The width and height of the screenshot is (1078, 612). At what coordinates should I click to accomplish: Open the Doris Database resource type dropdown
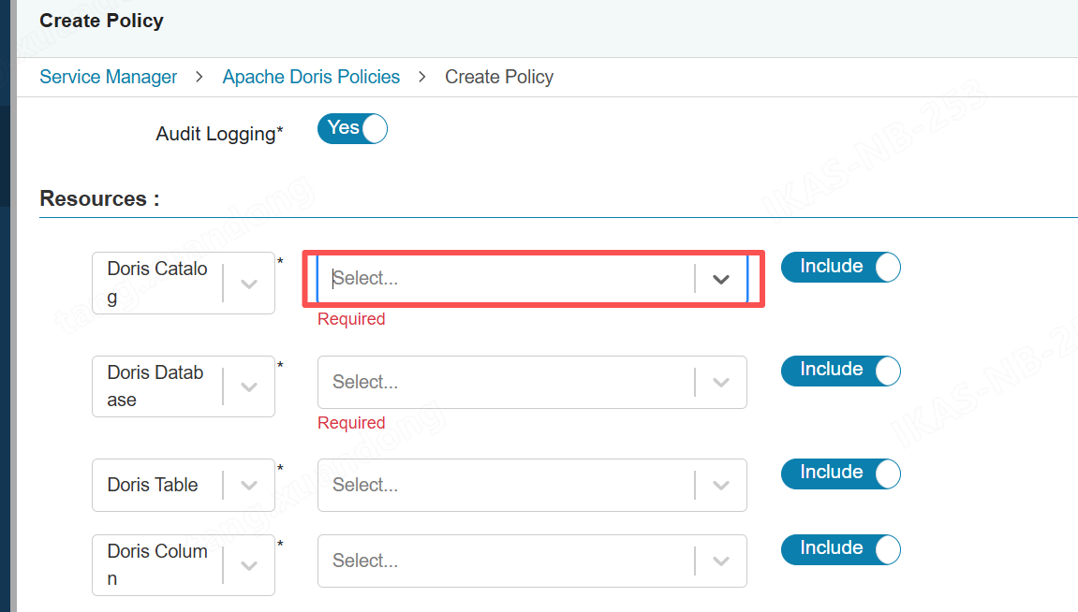[249, 386]
